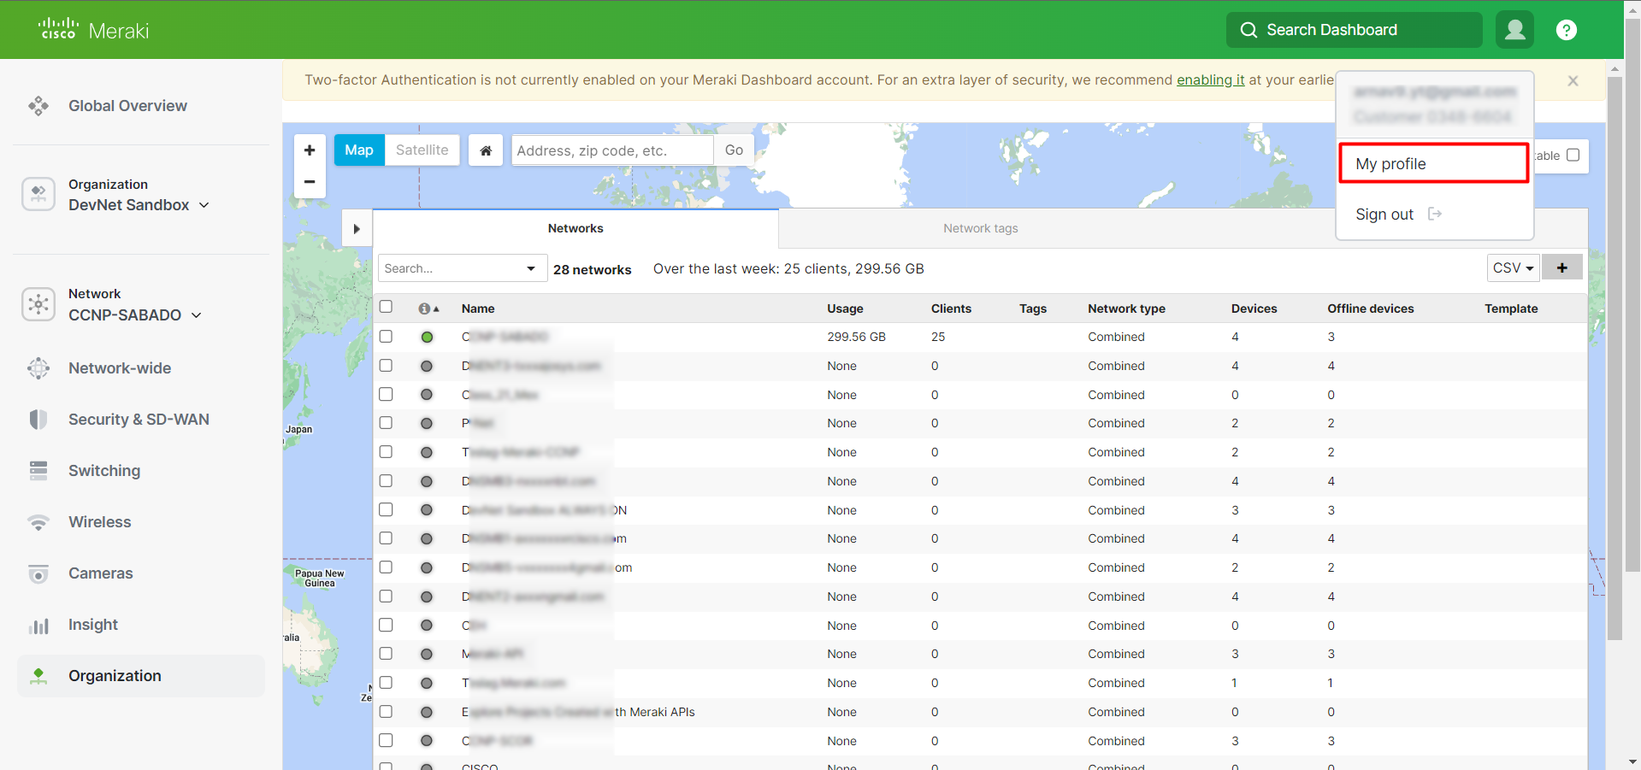Click the Switching sidebar icon
Viewport: 1641px width, 770px height.
coord(38,471)
